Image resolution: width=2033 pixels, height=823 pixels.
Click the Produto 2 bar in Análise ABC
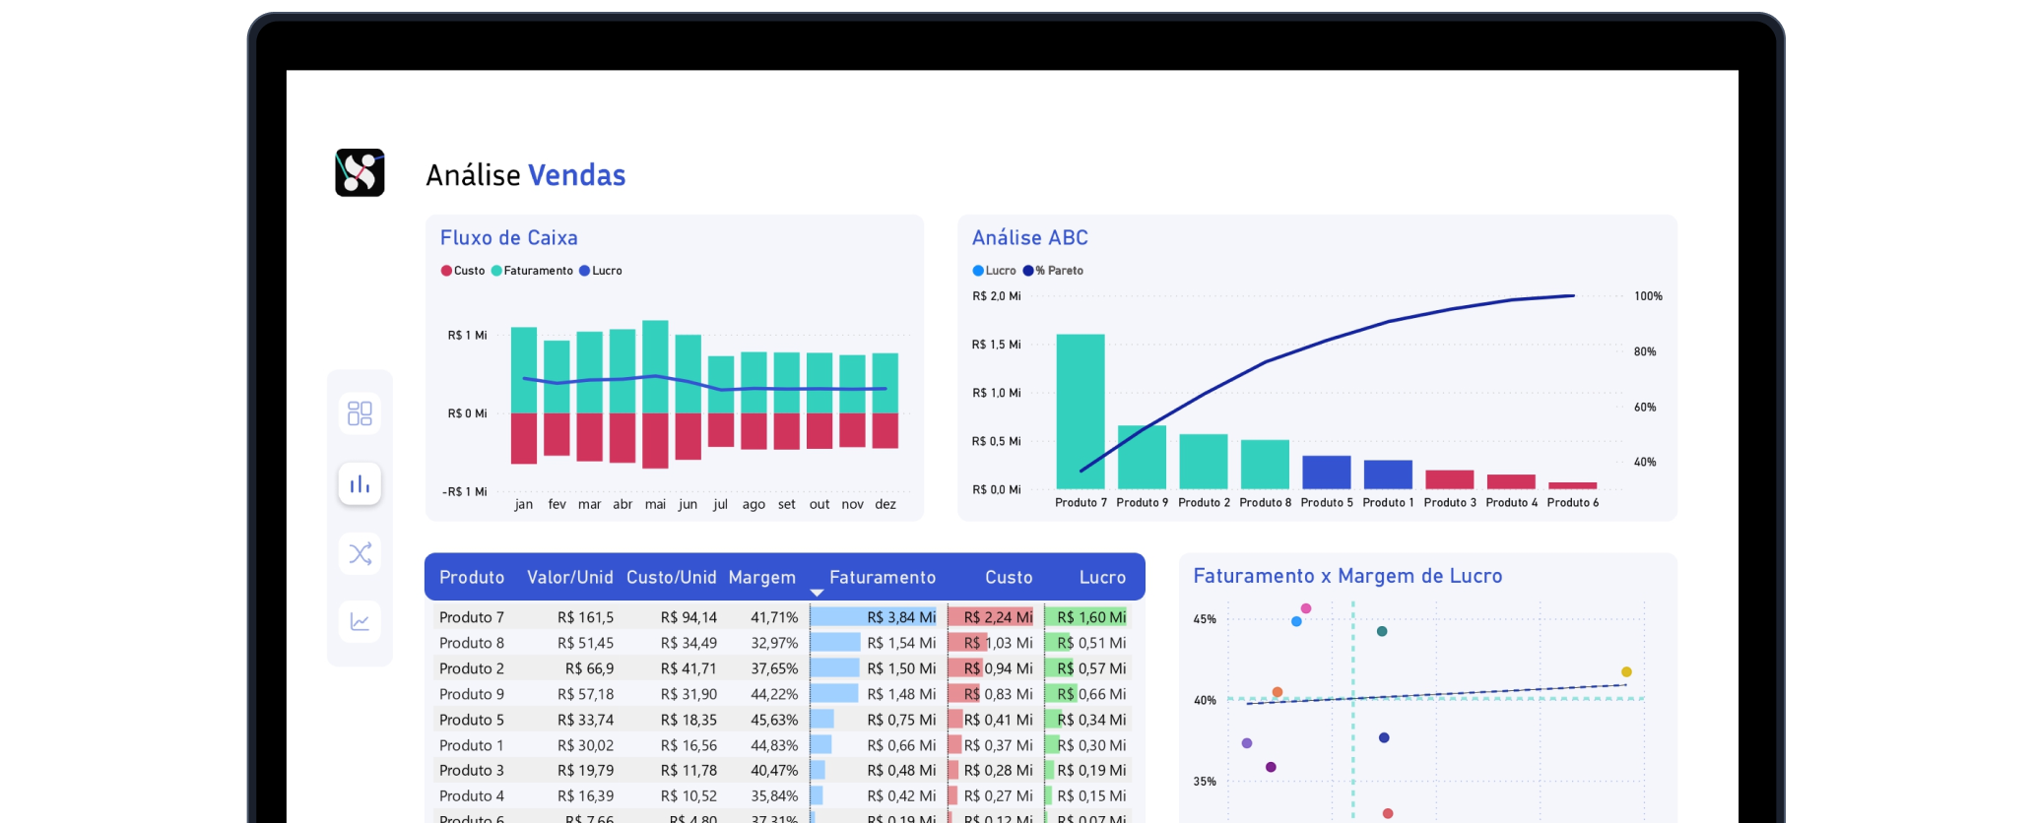(x=1204, y=462)
